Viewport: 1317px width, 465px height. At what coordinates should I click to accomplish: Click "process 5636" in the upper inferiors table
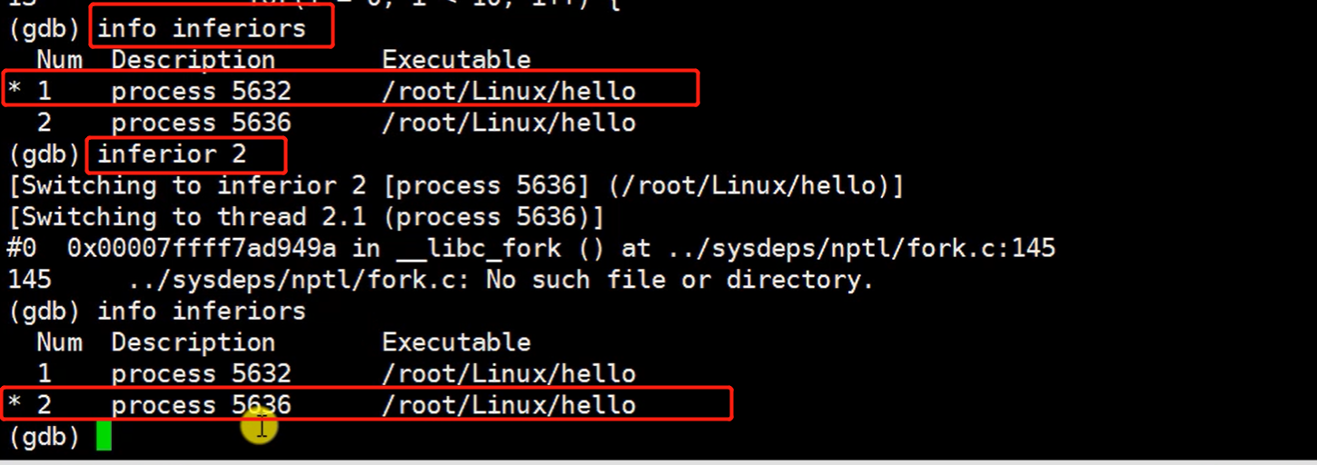[x=201, y=123]
